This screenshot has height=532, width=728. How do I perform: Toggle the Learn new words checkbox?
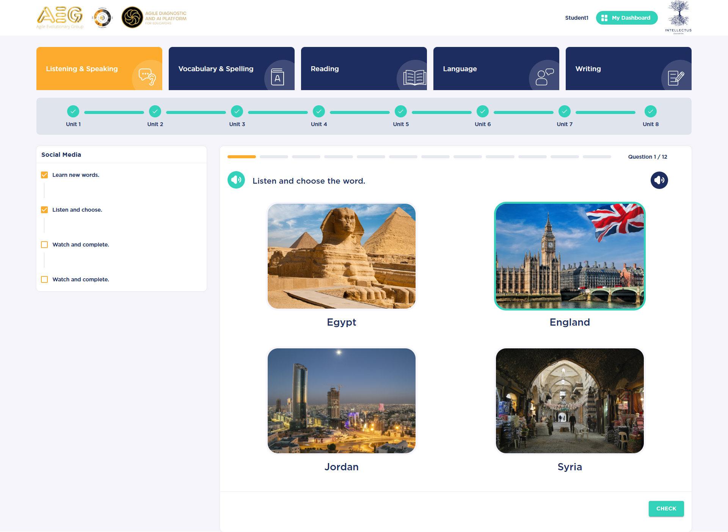[44, 175]
